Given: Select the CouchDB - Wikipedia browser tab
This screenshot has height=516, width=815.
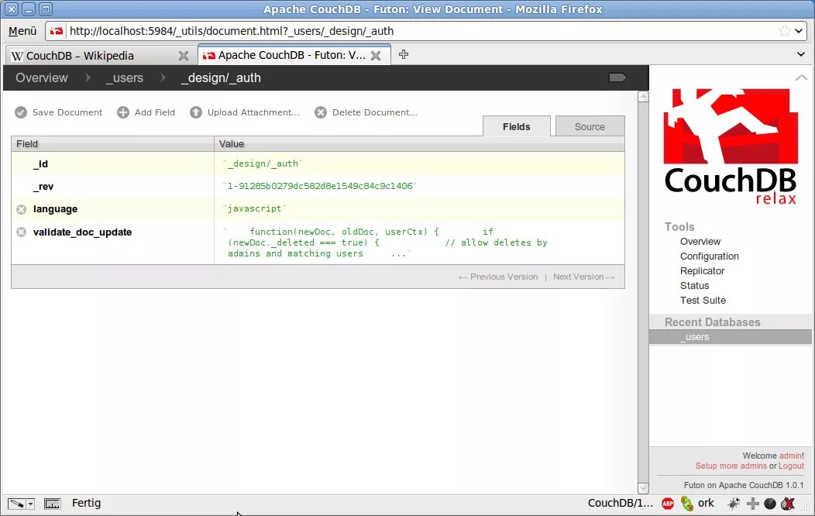Looking at the screenshot, I should pyautogui.click(x=101, y=56).
